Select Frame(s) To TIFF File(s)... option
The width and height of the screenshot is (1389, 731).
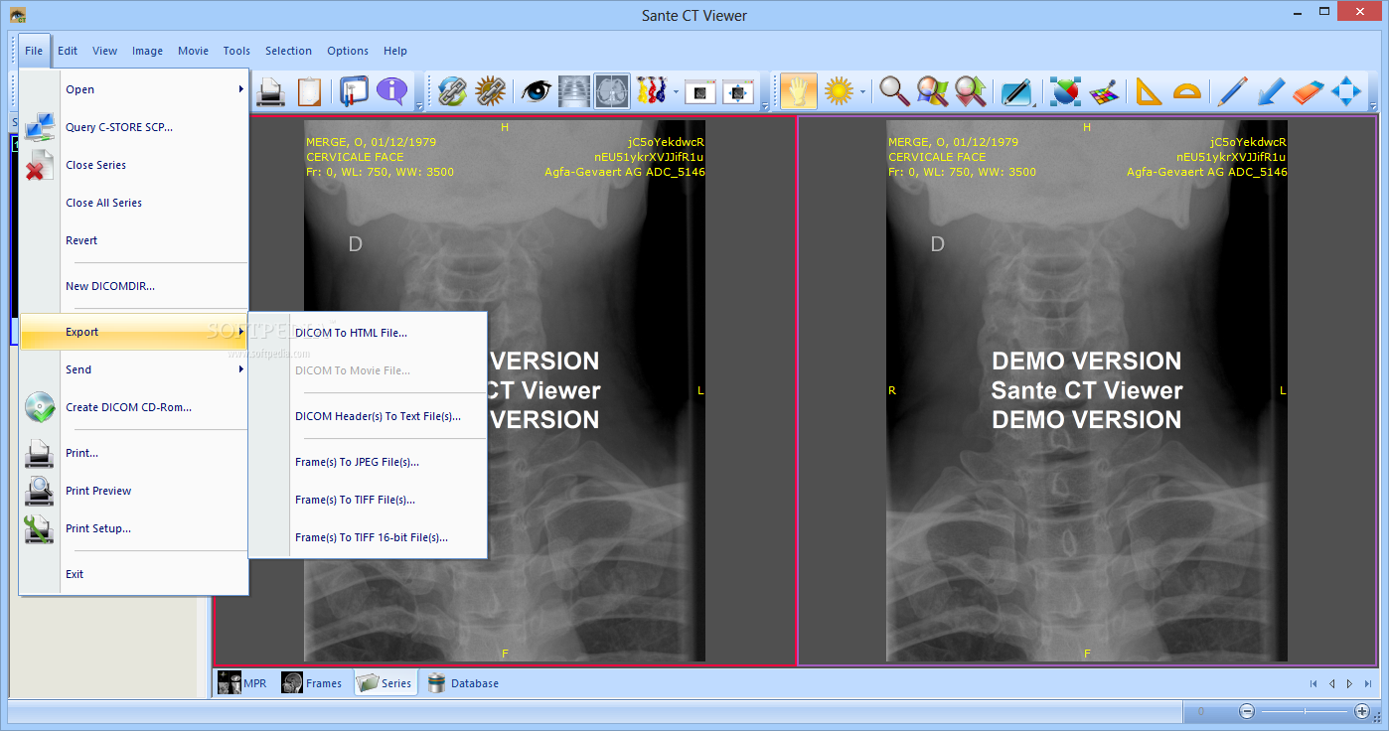tap(368, 500)
